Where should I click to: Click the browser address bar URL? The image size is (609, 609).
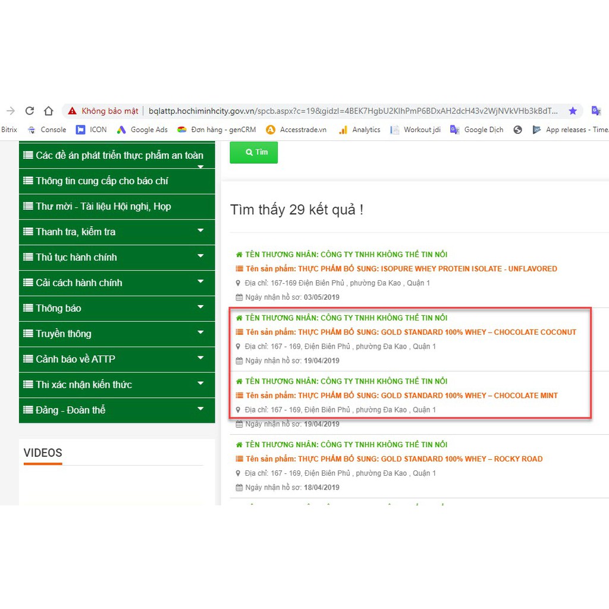353,111
